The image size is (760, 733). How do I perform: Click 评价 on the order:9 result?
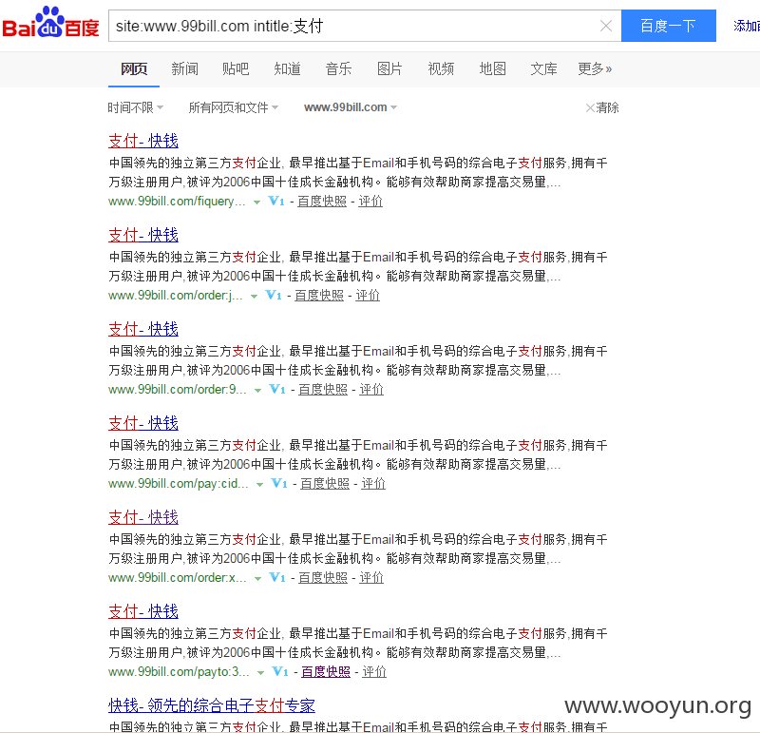click(371, 389)
